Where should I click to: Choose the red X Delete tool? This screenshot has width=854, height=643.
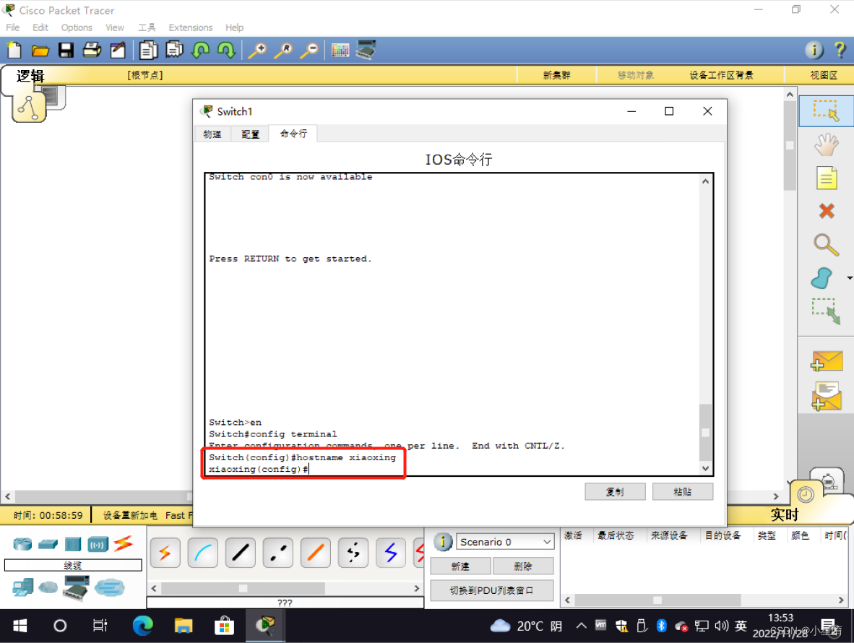point(827,211)
